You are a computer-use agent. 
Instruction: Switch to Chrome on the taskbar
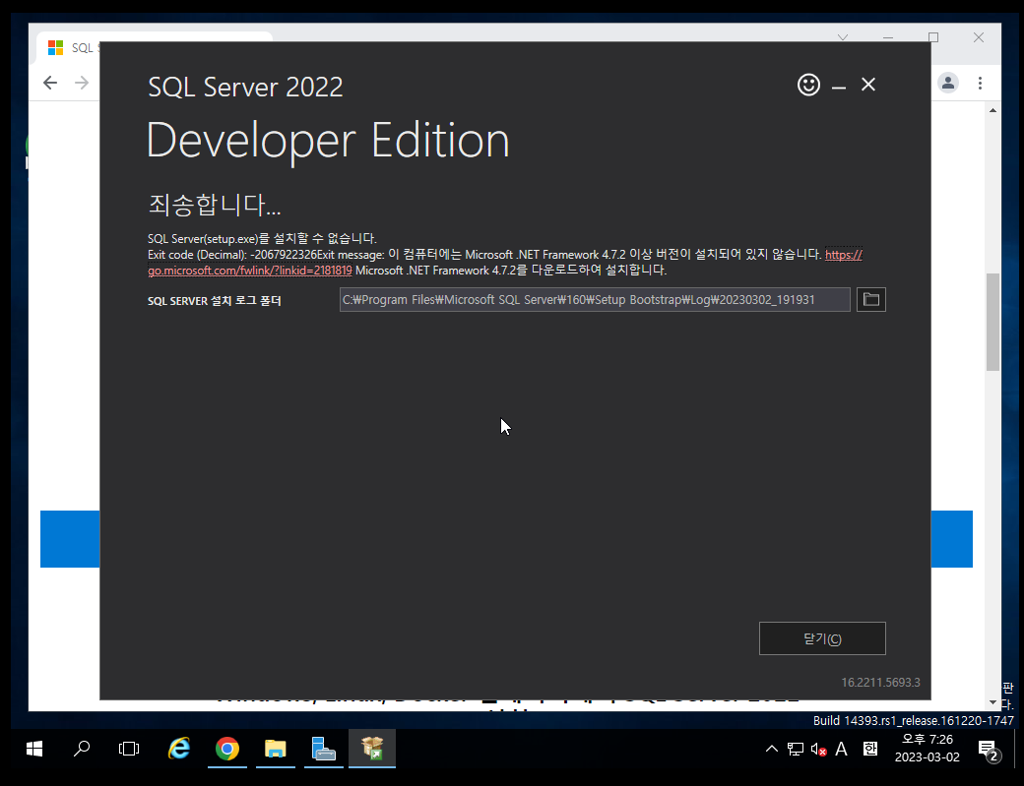pyautogui.click(x=227, y=749)
